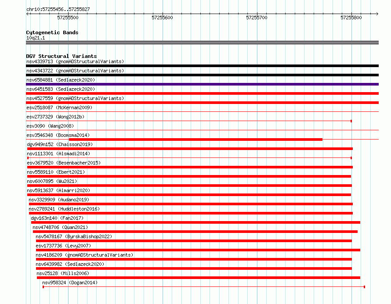Screen dimensions: 391x304
Task: Click the Cytogenetic Bands track title
Action: click(x=52, y=32)
